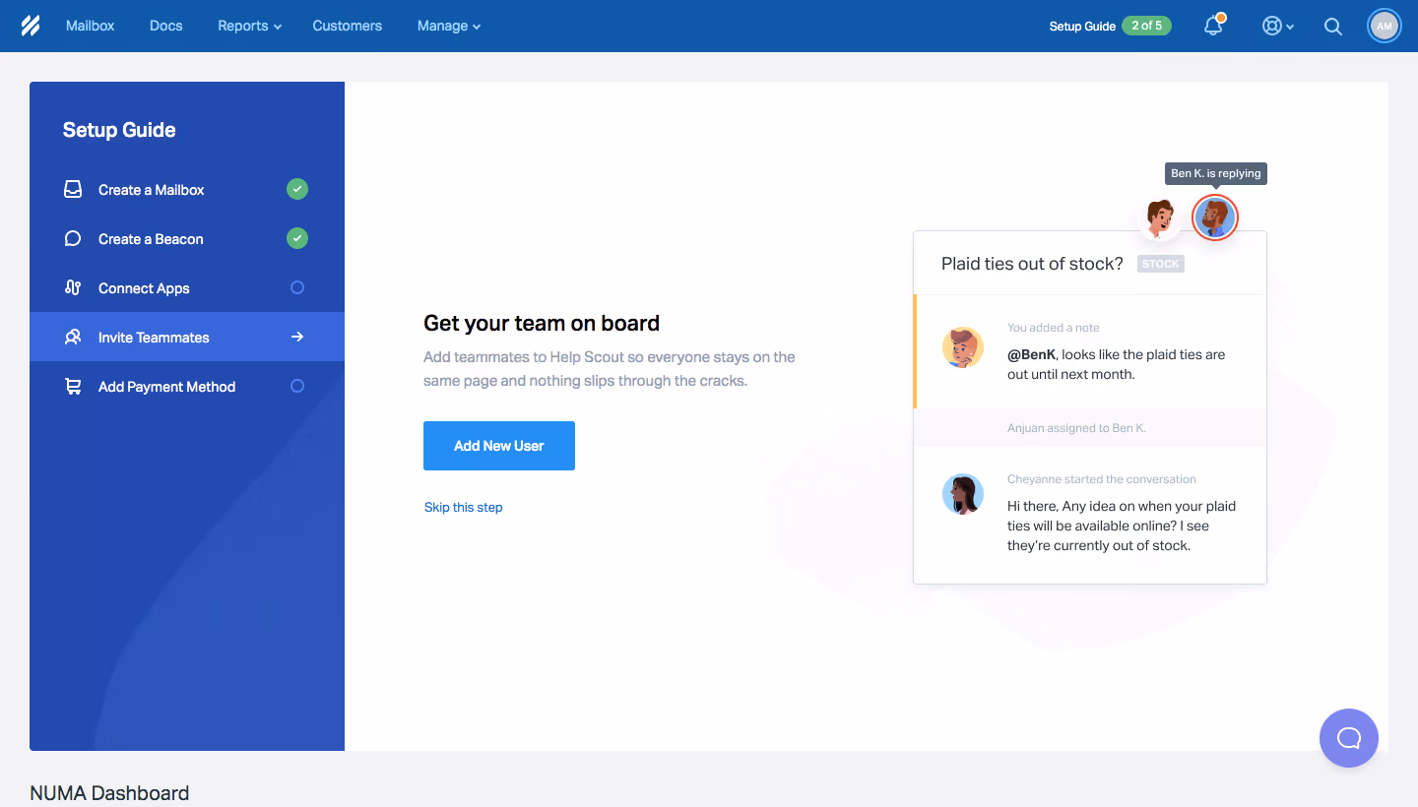Select Add Payment Method step
The image size is (1418, 807).
click(x=187, y=387)
